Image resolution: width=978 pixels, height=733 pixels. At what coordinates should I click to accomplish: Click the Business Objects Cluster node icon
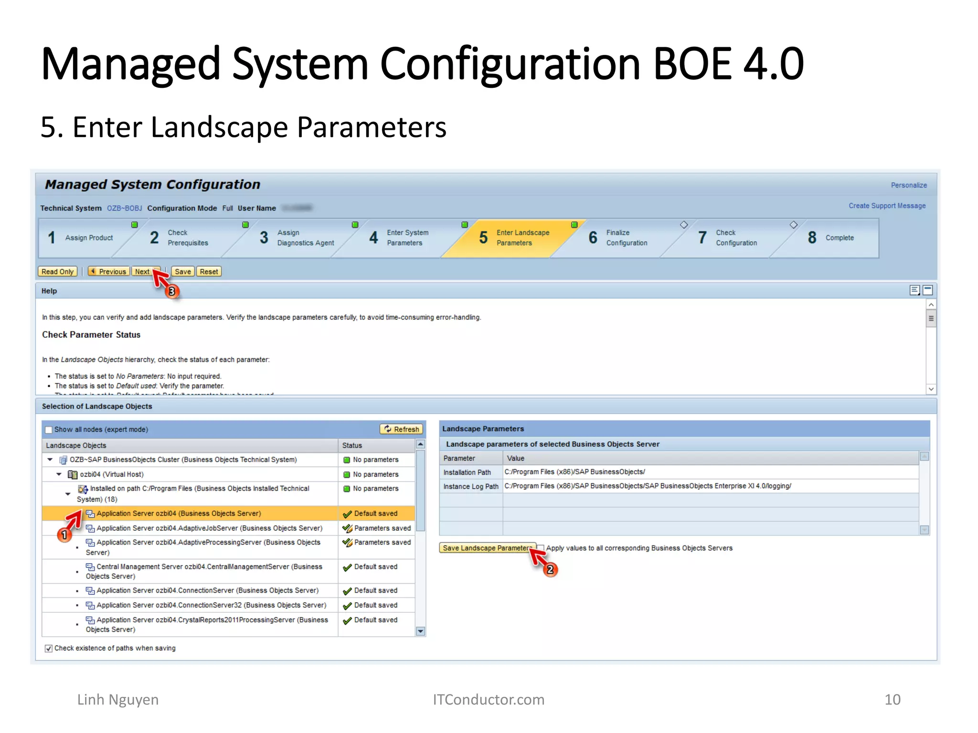point(63,460)
